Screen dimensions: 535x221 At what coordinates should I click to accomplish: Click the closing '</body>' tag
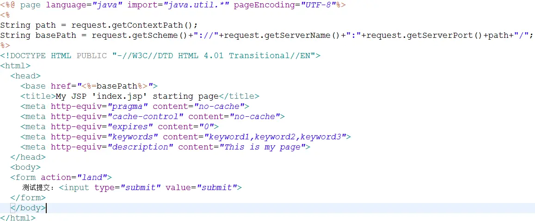(28, 208)
